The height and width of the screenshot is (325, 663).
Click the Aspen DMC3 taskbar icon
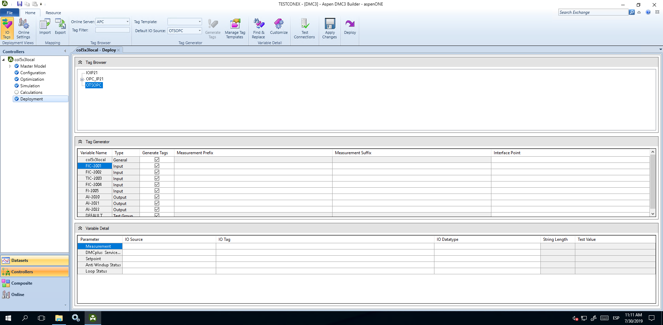pos(93,318)
